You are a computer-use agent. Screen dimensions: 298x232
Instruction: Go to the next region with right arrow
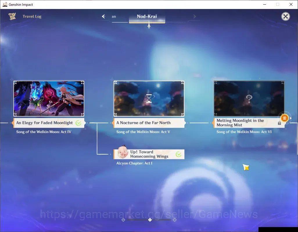(194, 17)
